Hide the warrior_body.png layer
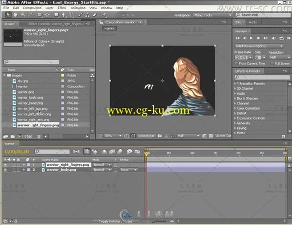The width and height of the screenshot is (292, 225). [5, 170]
